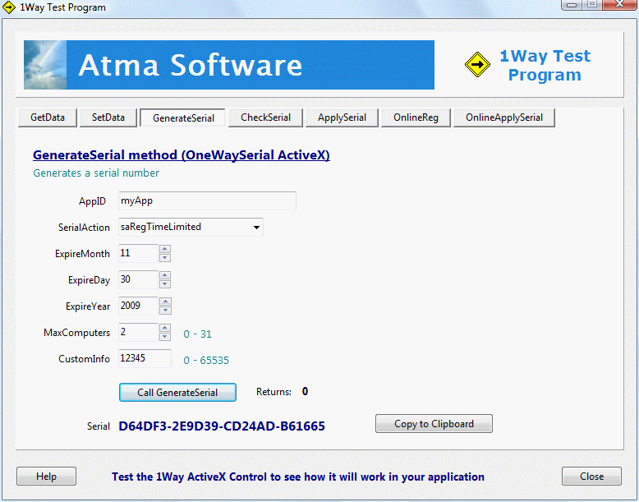Decrease ExpireYear with down arrow
The image size is (639, 502).
pyautogui.click(x=165, y=311)
